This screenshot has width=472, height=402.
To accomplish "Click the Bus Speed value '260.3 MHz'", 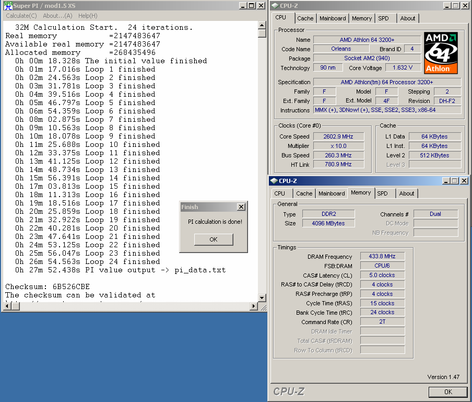I will 338,155.
